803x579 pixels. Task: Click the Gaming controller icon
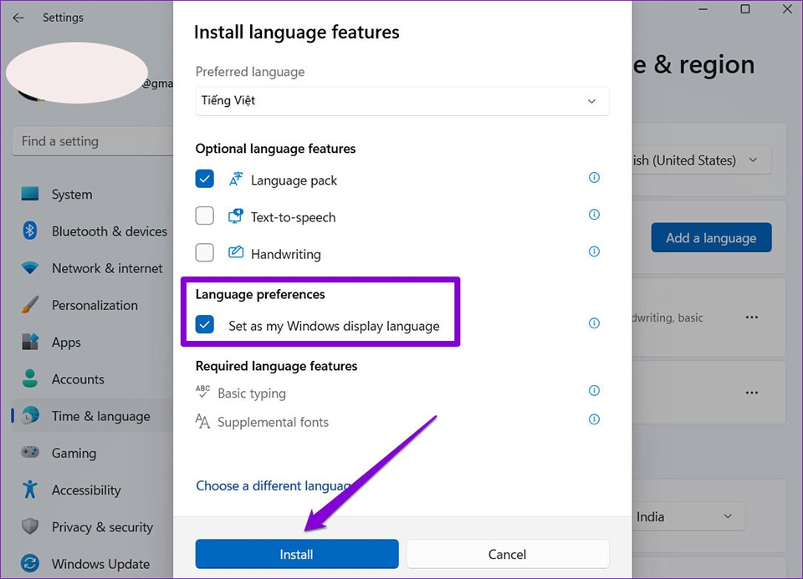tap(30, 452)
